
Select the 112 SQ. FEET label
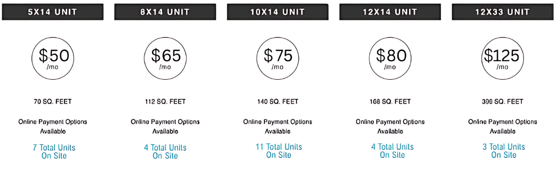coord(165,102)
